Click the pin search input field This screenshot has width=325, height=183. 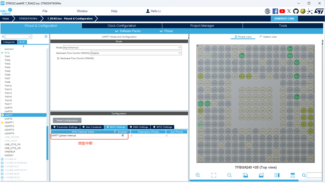coord(314,175)
